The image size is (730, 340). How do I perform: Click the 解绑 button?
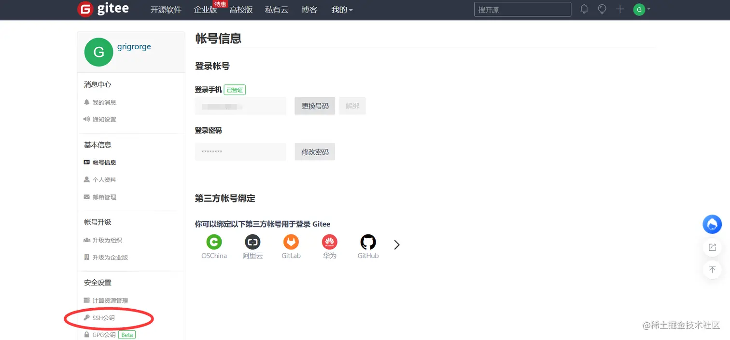click(352, 106)
